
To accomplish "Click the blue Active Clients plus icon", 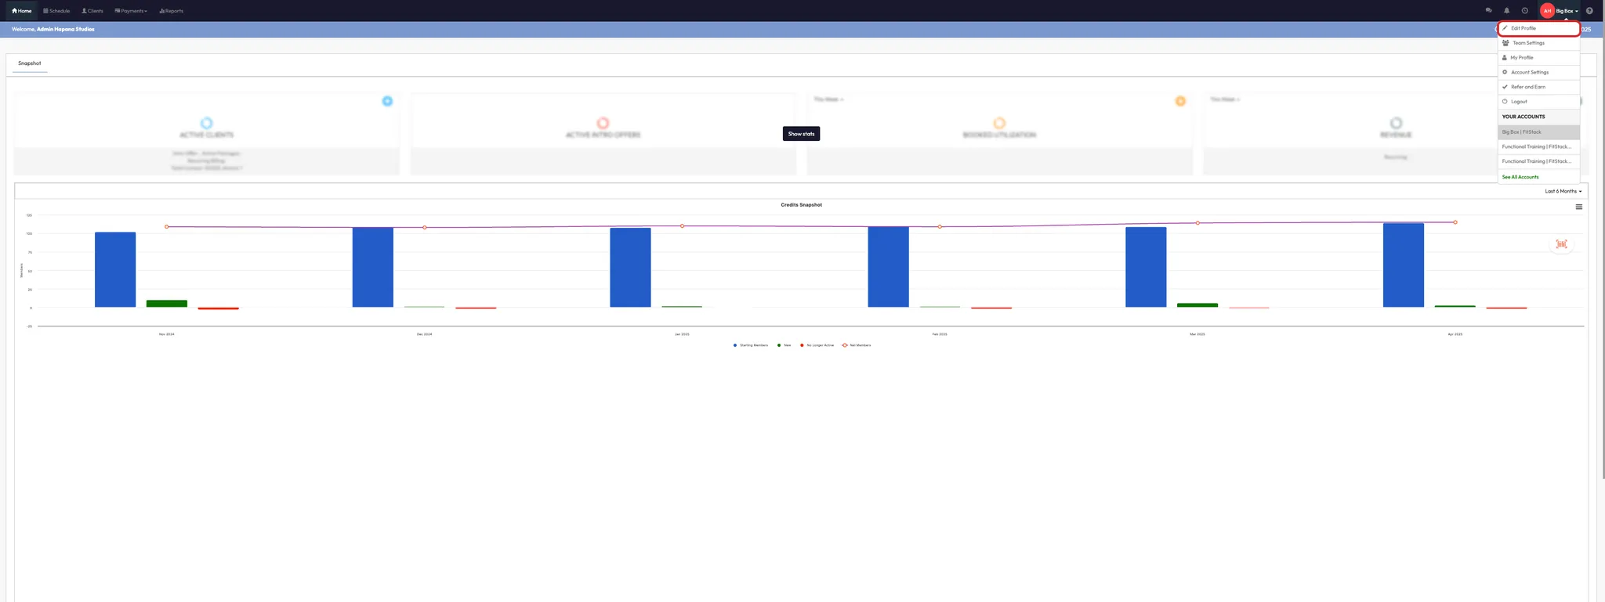I will coord(387,101).
